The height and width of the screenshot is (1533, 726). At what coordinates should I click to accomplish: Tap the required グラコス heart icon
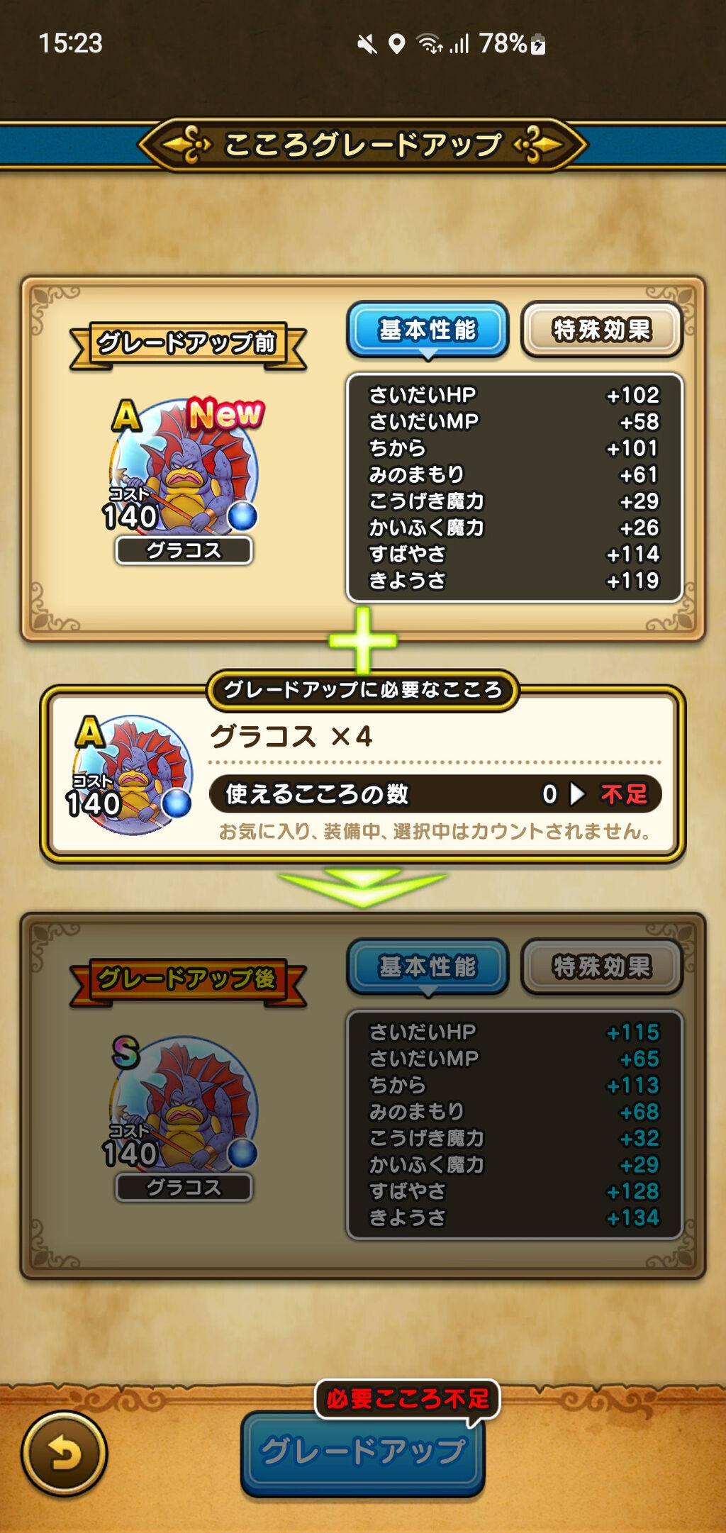130,774
